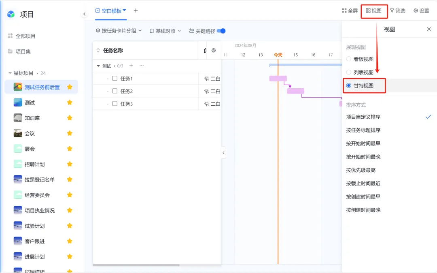Open the 经营委员会 project

tap(37, 195)
